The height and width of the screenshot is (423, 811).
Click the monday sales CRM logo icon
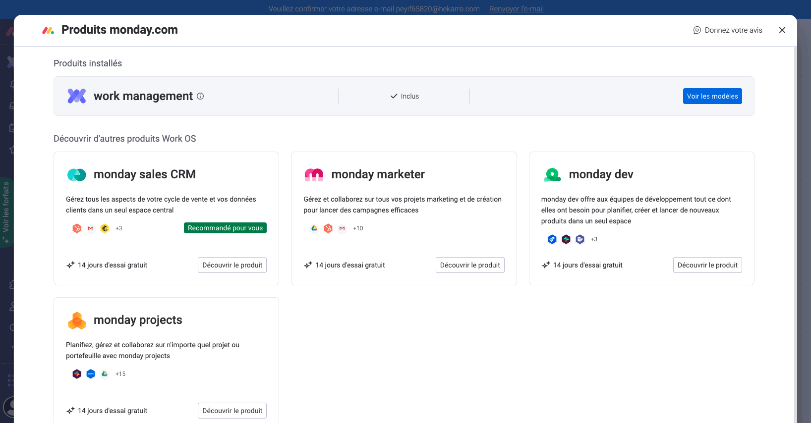pos(77,174)
